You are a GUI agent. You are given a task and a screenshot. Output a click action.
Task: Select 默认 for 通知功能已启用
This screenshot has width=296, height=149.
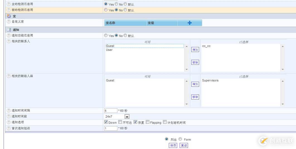(x=125, y=35)
